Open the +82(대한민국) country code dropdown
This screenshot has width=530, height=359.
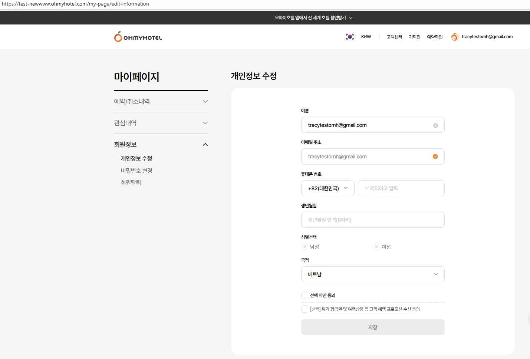(327, 188)
